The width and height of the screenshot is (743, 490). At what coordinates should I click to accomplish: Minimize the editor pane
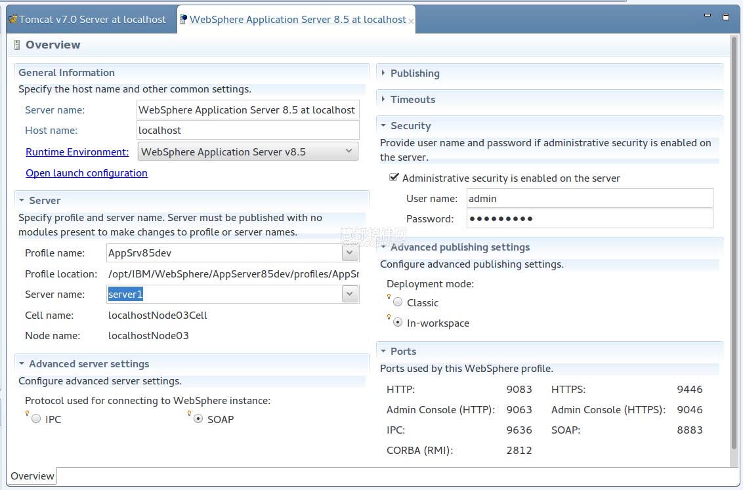[707, 16]
